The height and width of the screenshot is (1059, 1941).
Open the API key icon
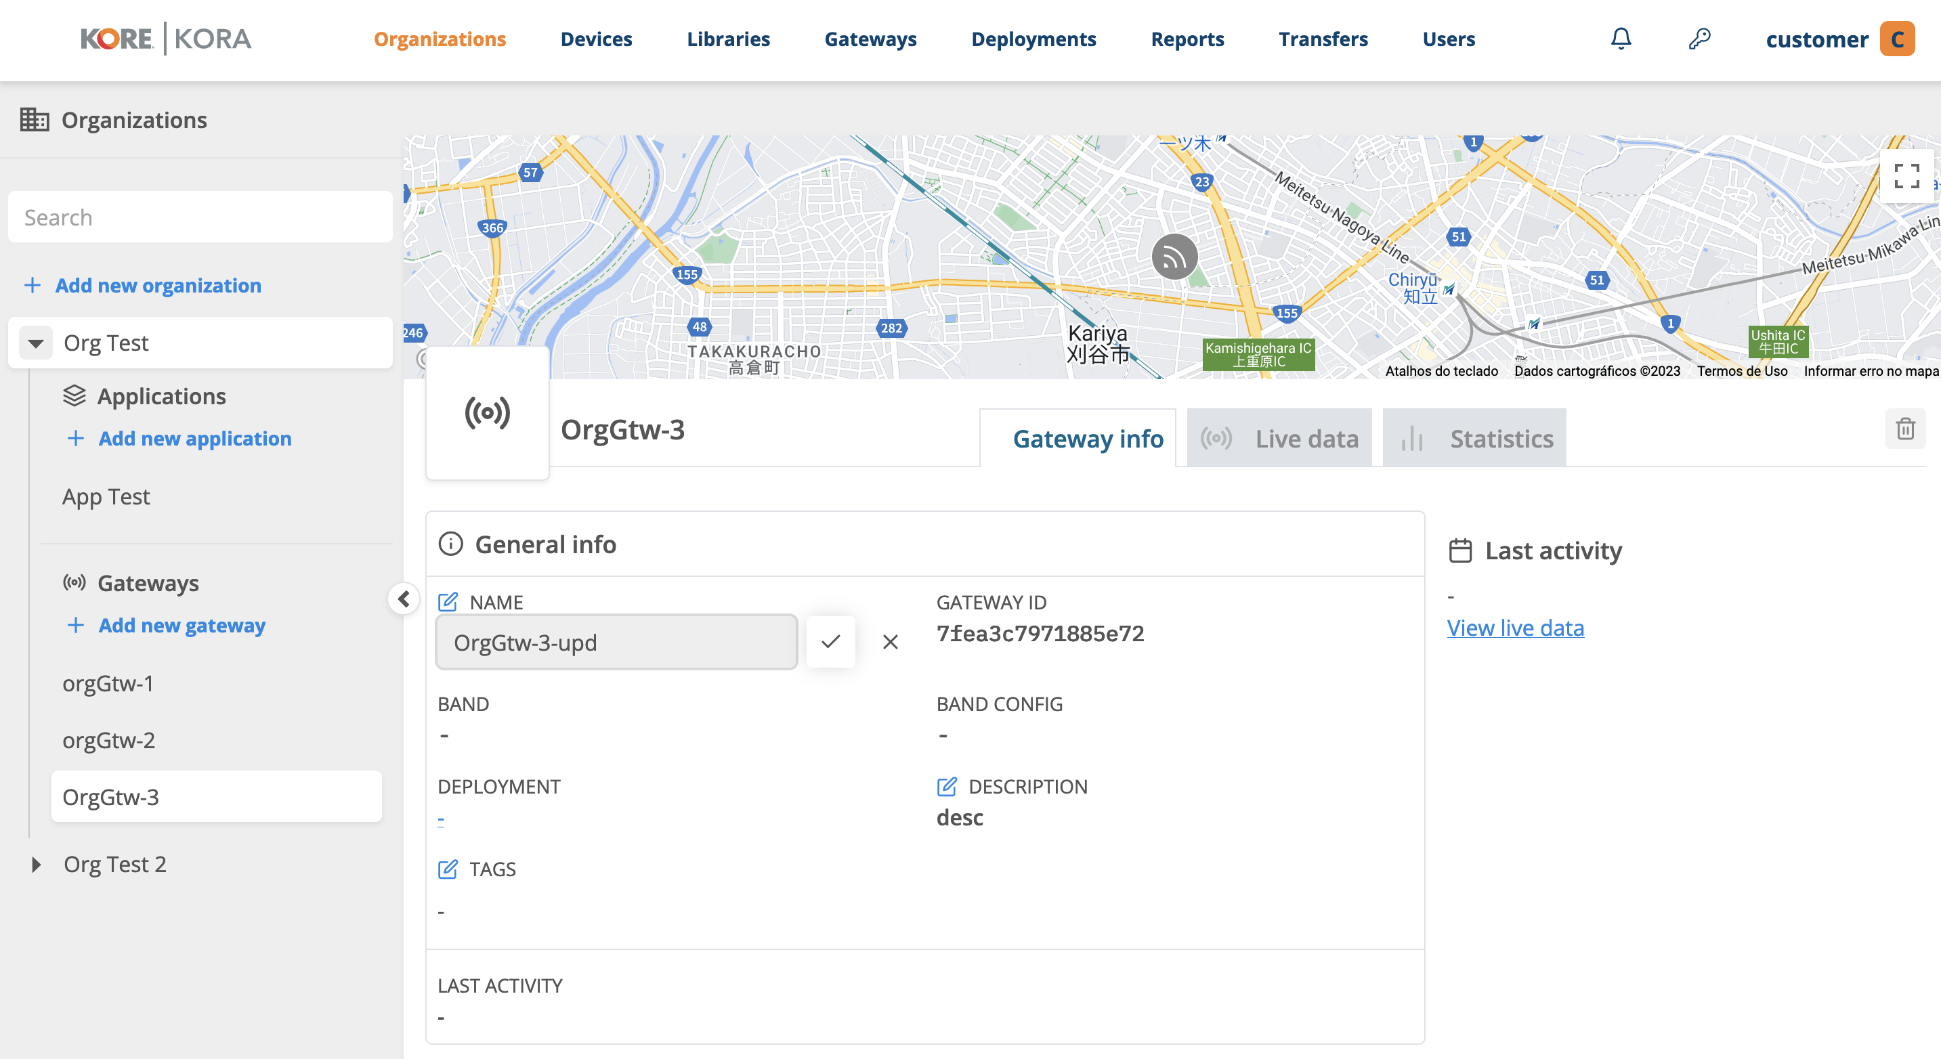tap(1699, 39)
